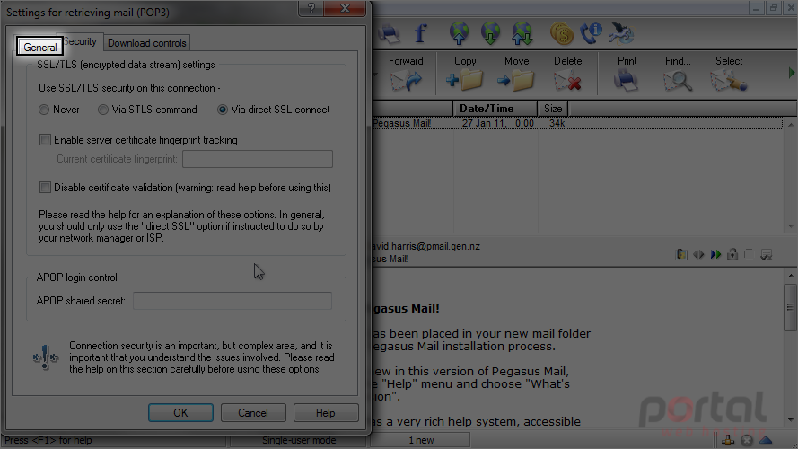
Task: Click the checkmark list icon in preview header
Action: 766,254
